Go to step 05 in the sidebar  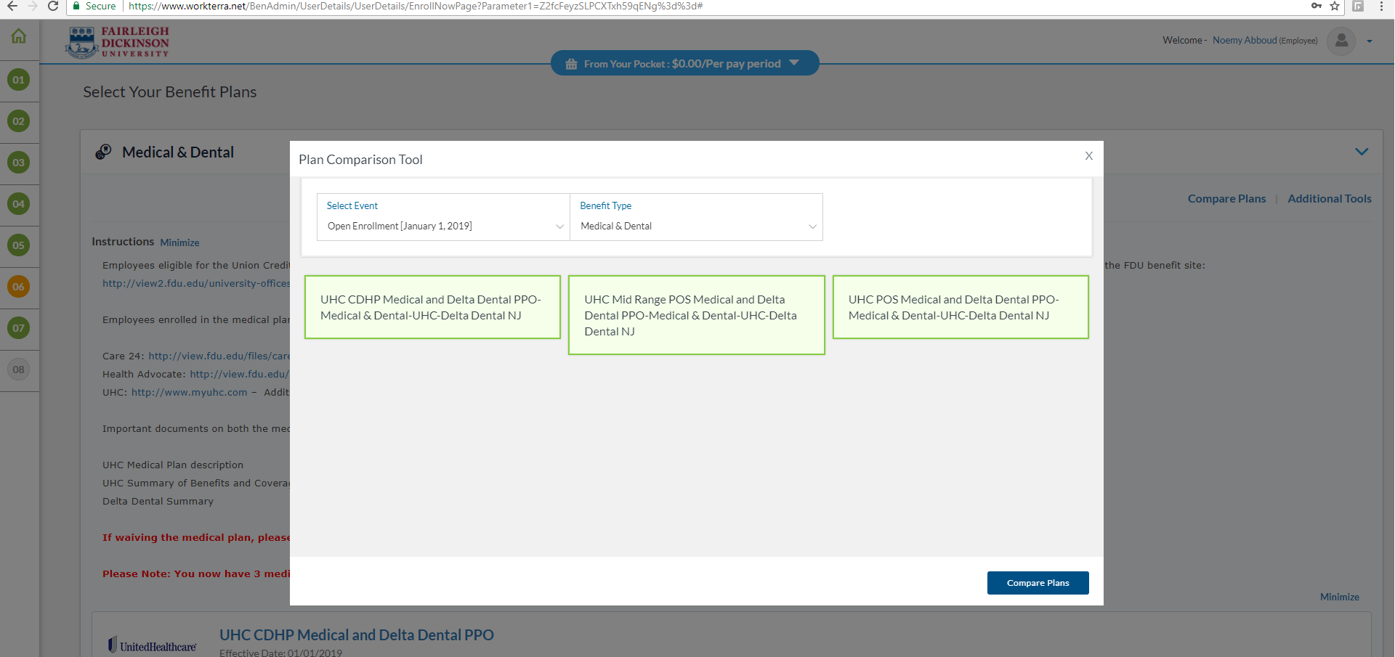(19, 245)
